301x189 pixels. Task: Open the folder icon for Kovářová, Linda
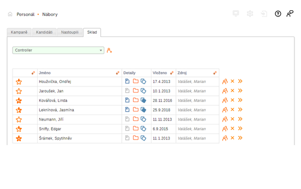pos(136,100)
